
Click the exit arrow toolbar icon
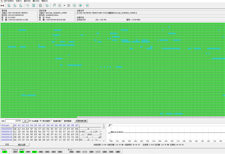click(87, 5)
